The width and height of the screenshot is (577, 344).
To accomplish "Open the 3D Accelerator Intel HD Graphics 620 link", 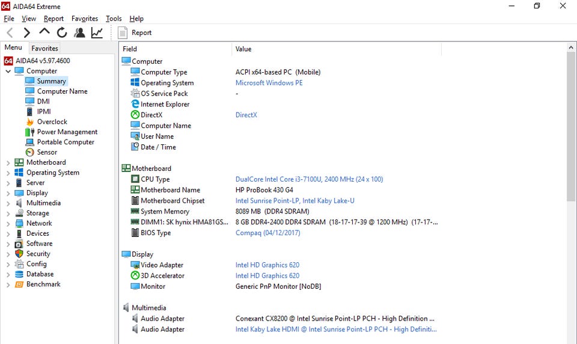I will (x=267, y=275).
